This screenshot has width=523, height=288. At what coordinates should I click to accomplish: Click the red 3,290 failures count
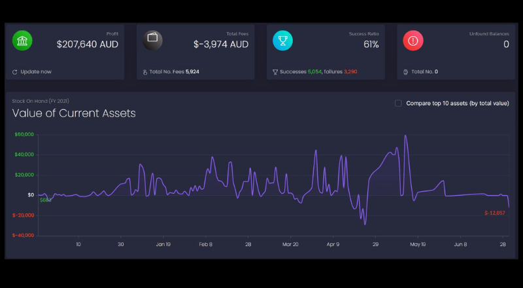tap(350, 72)
